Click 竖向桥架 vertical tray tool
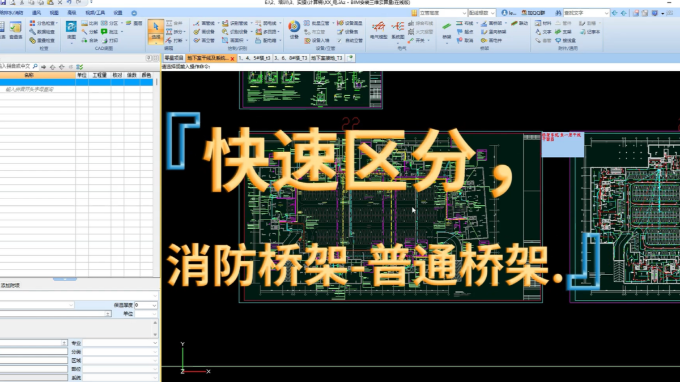Screen dimensions: 680x382 (494, 32)
